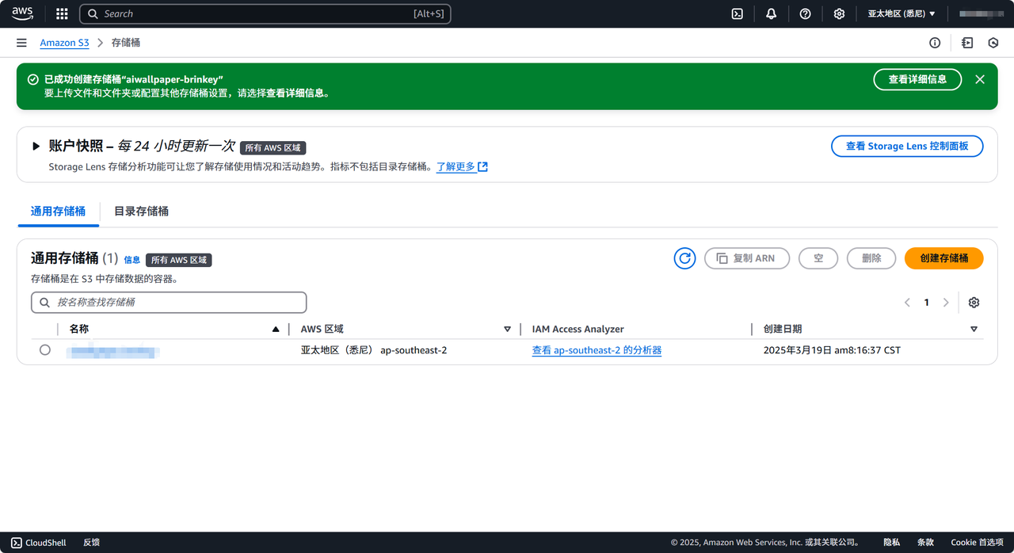
Task: Click 所有 AWS 区域 badge beside 通用存储桶
Action: [x=179, y=260]
